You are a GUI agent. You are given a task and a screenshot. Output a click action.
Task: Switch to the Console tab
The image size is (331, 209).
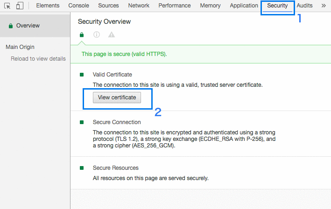(79, 6)
